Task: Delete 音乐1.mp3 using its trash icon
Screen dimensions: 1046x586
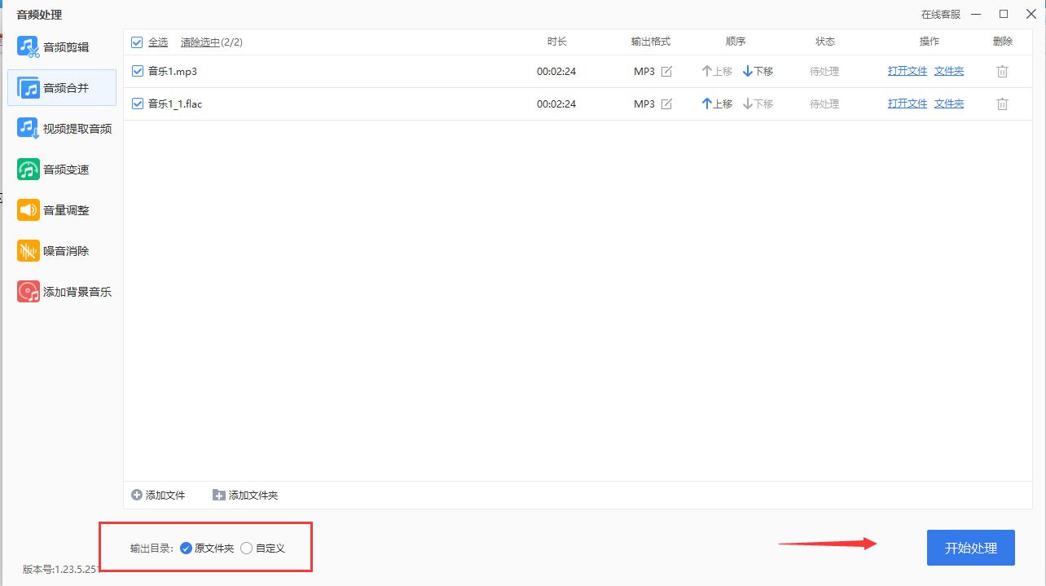Action: pos(1002,71)
